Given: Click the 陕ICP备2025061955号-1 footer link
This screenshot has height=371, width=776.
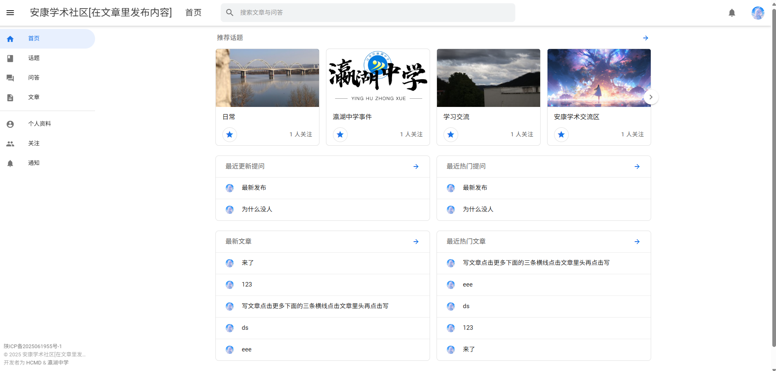Looking at the screenshot, I should 33,347.
